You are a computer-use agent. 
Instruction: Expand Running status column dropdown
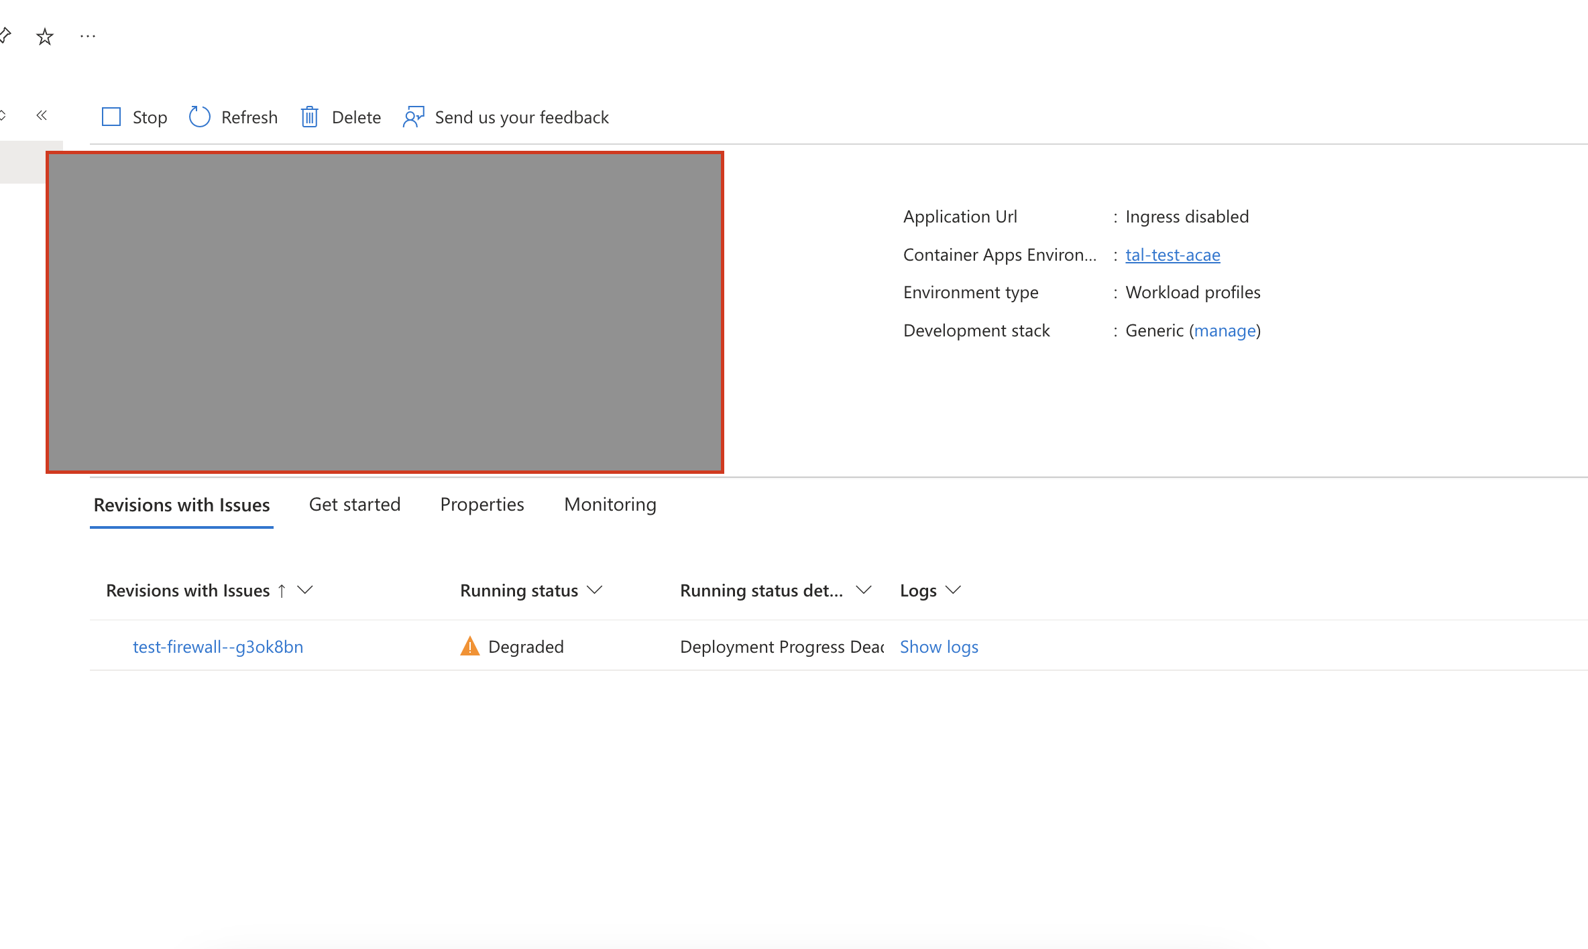pos(595,590)
